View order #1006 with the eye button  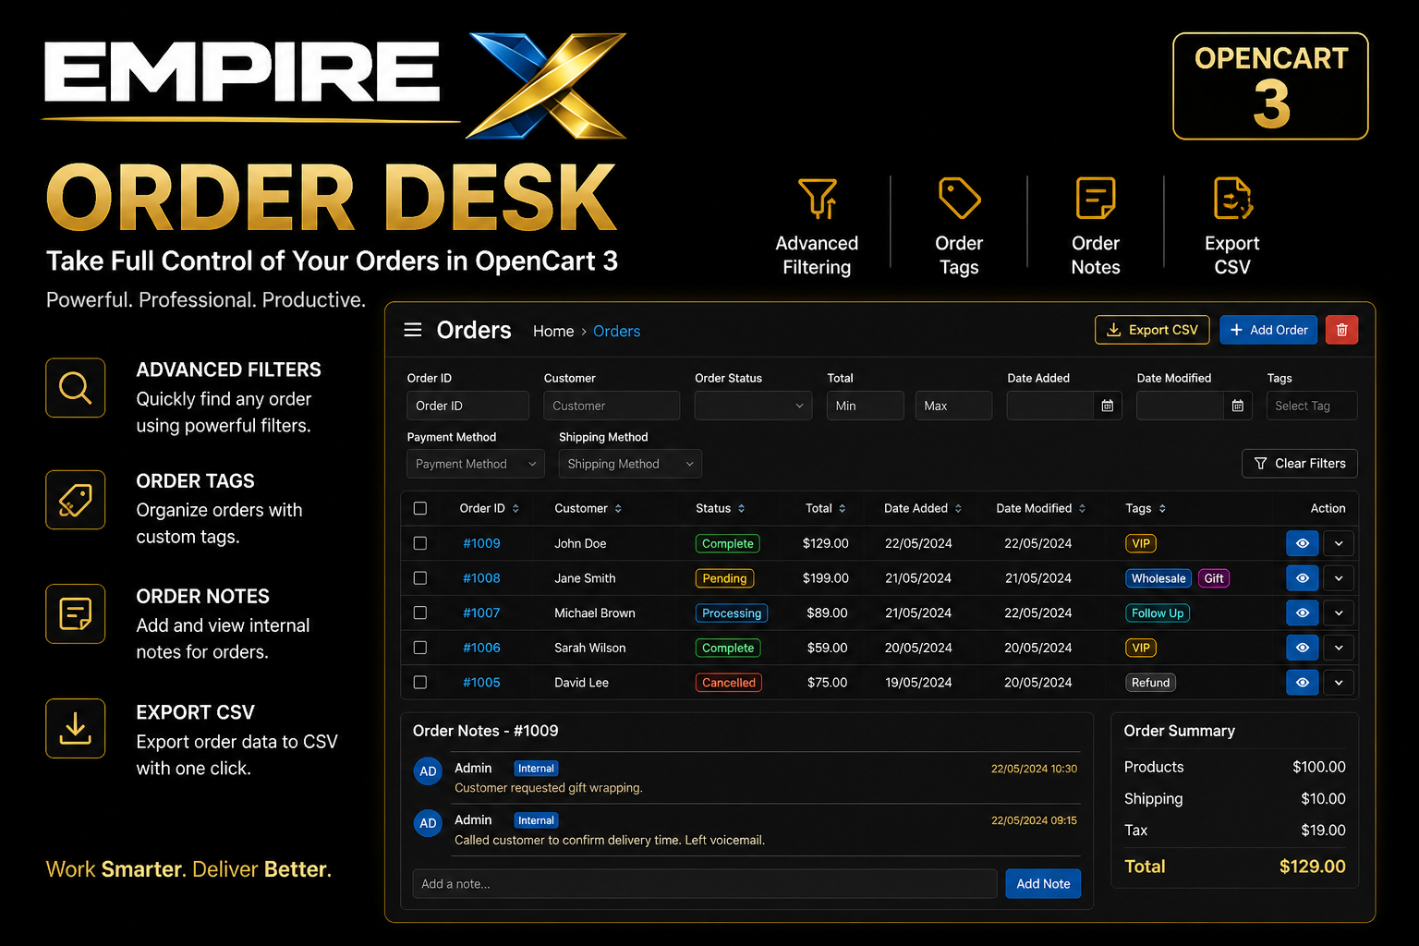click(1303, 648)
